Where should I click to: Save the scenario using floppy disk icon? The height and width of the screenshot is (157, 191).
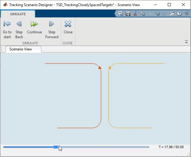128,13
